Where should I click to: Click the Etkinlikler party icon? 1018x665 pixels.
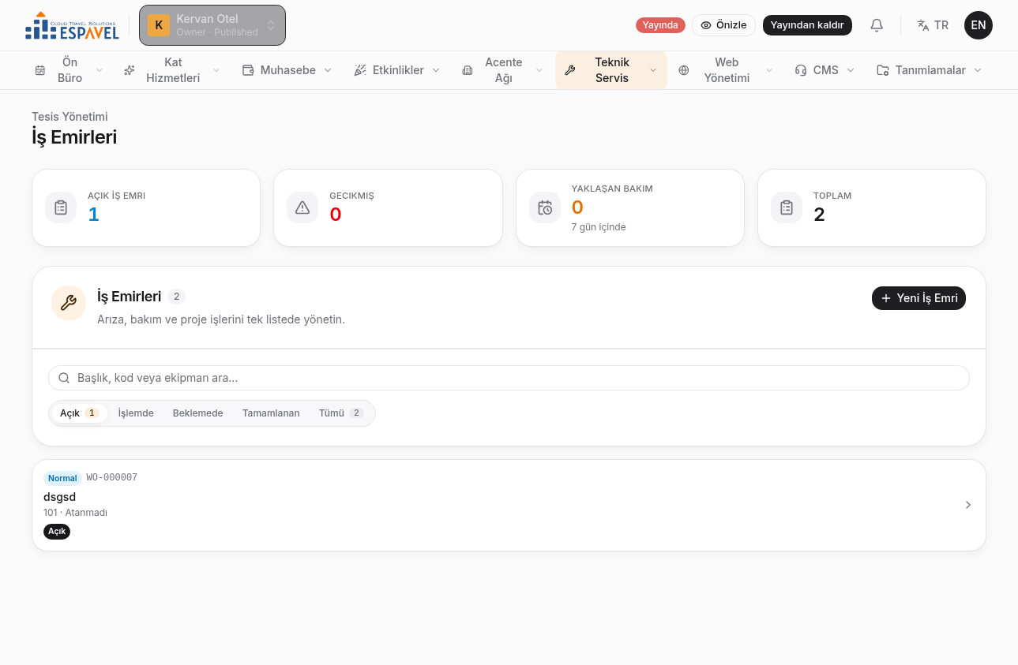(360, 70)
